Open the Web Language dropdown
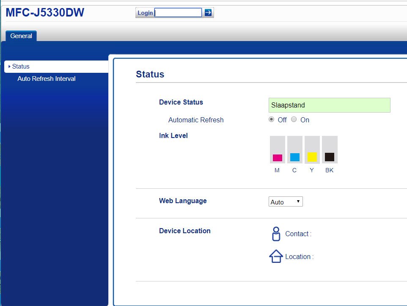Screen dimensions: 407x306 (x=286, y=201)
